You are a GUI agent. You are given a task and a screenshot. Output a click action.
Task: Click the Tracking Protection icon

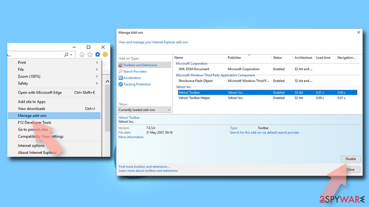(120, 84)
